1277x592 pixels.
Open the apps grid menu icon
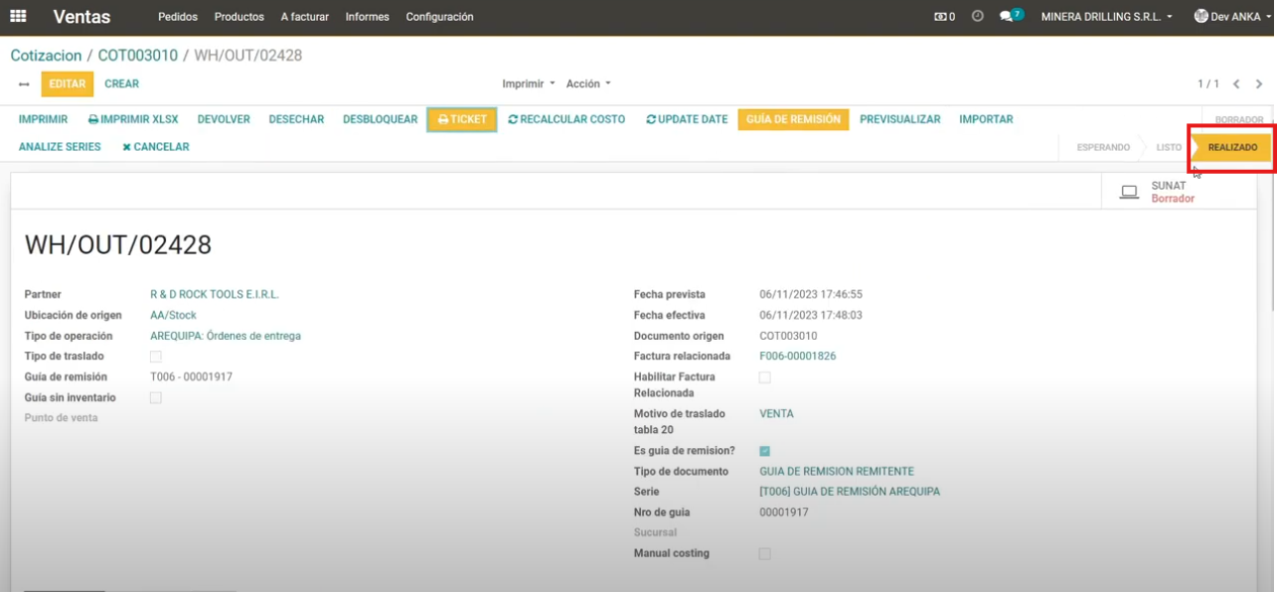[19, 17]
